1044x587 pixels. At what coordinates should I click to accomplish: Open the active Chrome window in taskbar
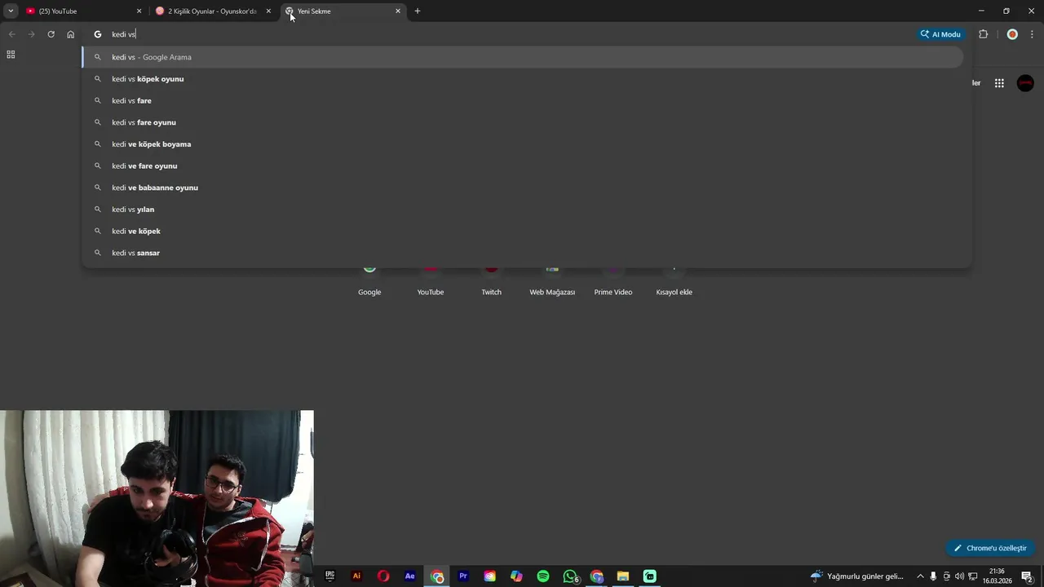(437, 576)
